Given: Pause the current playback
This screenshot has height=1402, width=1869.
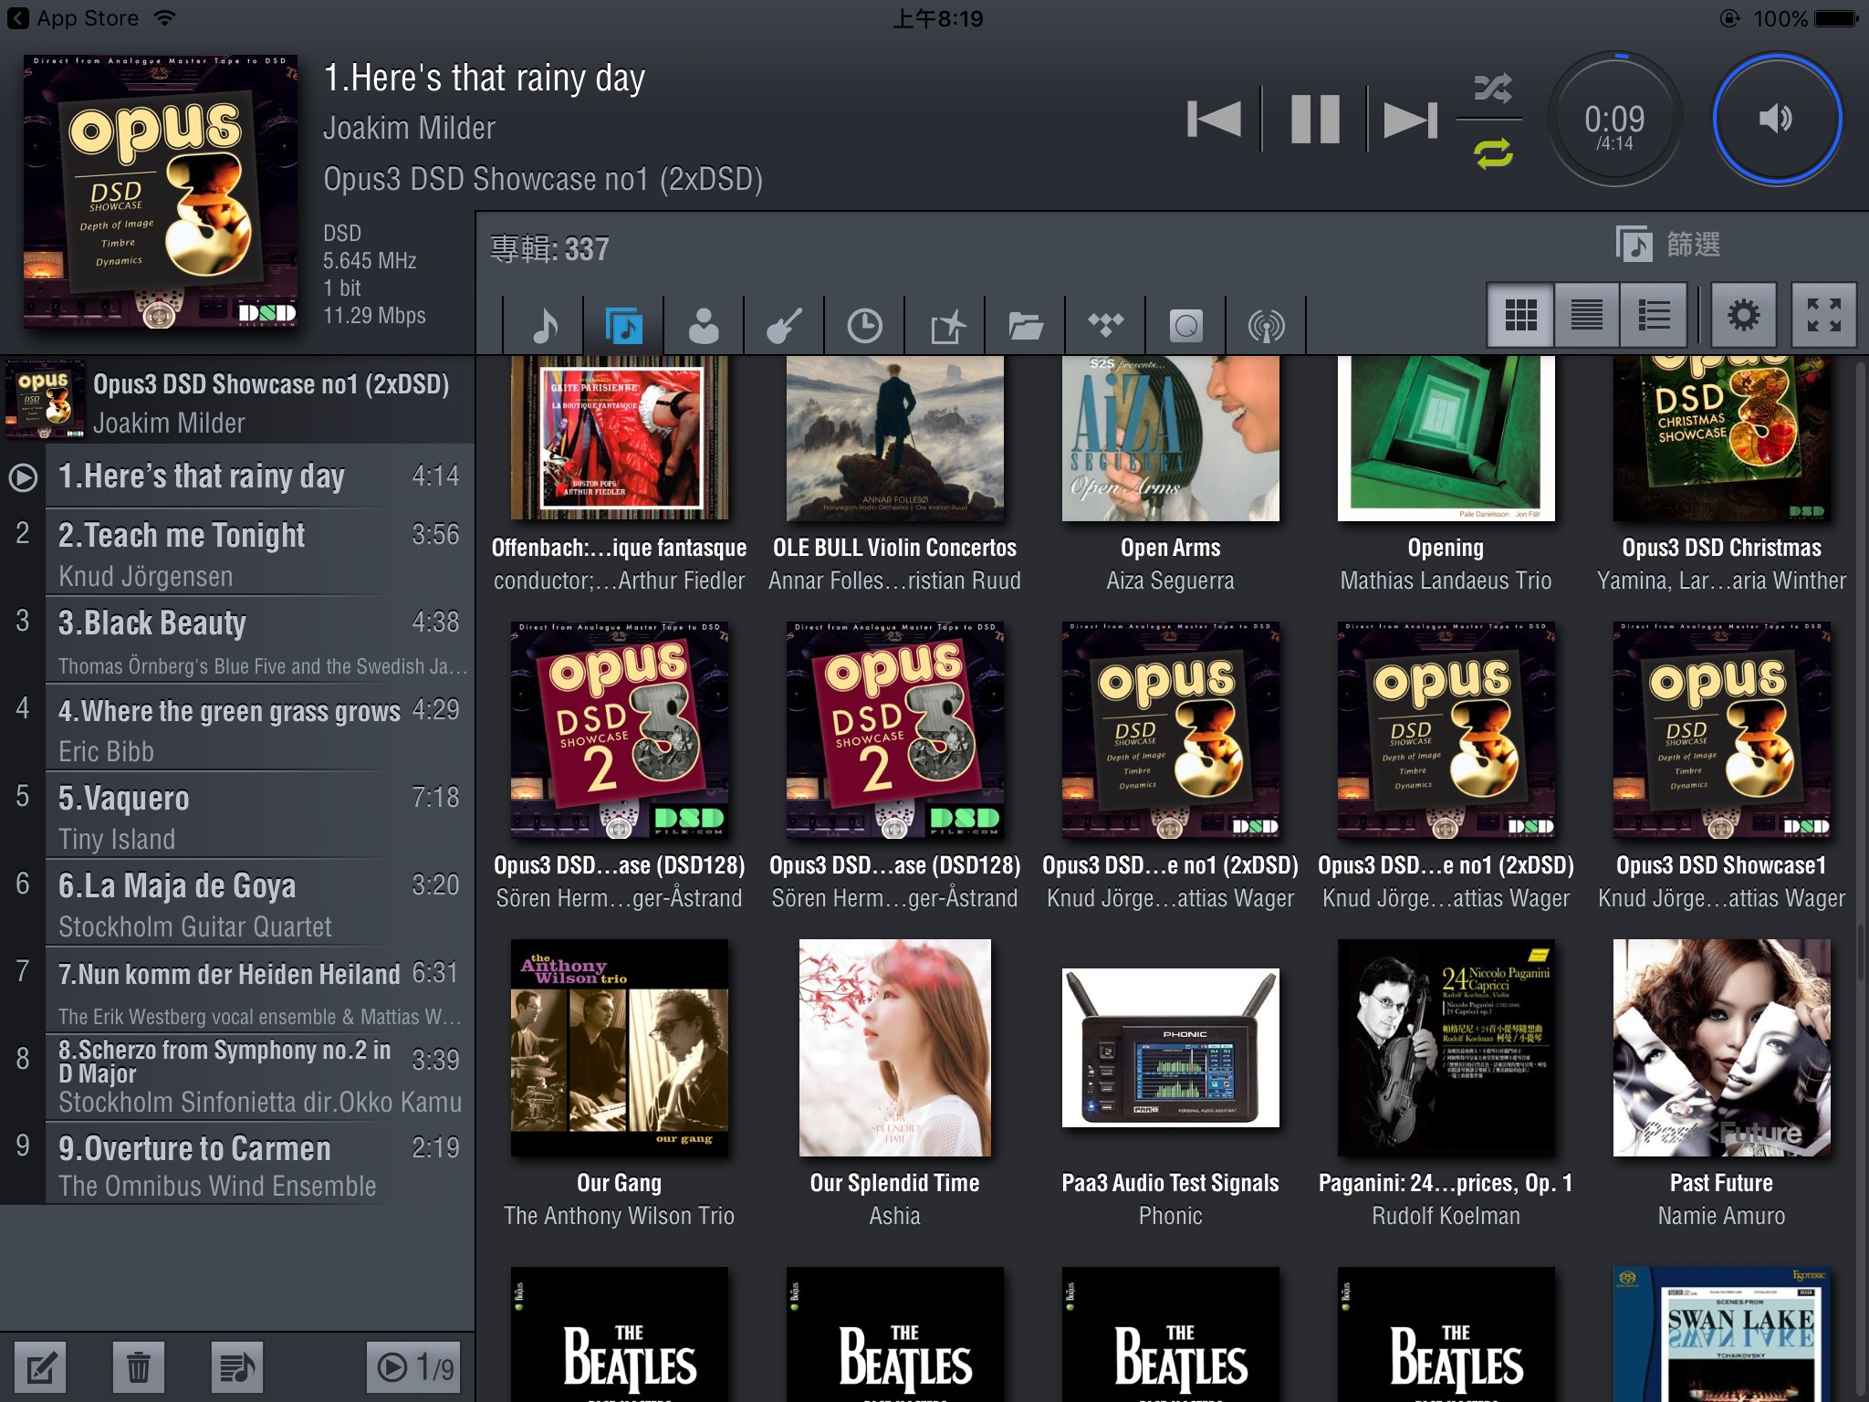Looking at the screenshot, I should point(1315,120).
